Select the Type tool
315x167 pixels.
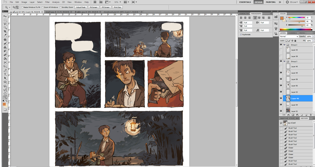pos(5,74)
